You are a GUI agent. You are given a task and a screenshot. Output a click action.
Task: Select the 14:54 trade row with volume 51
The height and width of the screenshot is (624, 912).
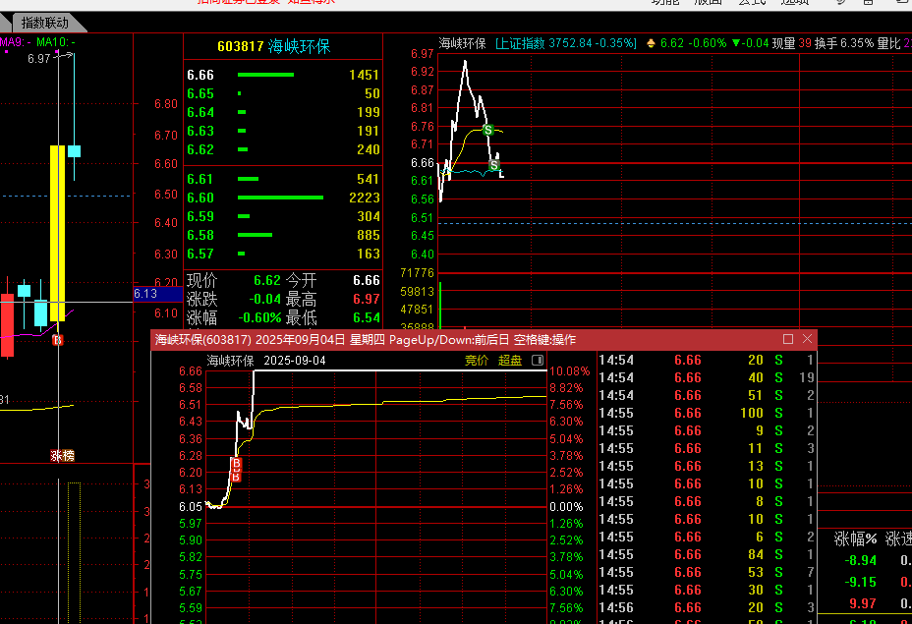706,395
